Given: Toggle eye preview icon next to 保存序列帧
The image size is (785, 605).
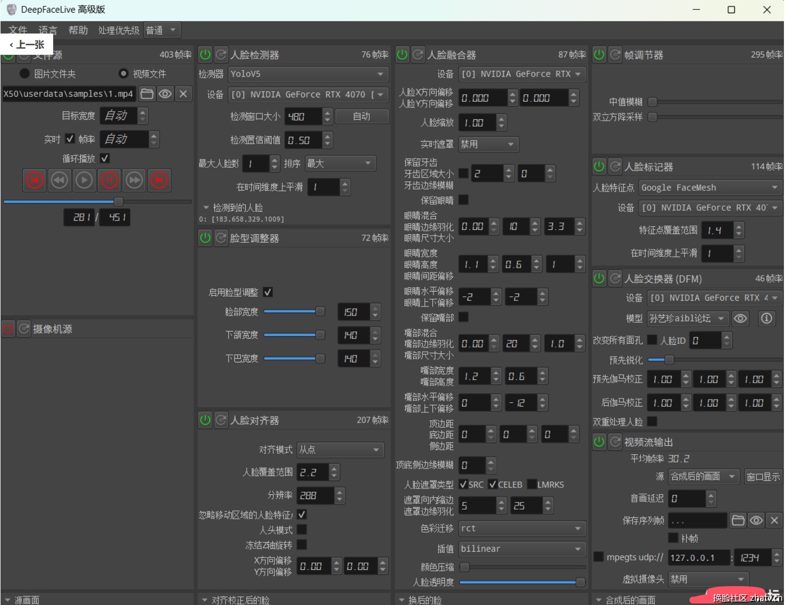Looking at the screenshot, I should pos(756,520).
